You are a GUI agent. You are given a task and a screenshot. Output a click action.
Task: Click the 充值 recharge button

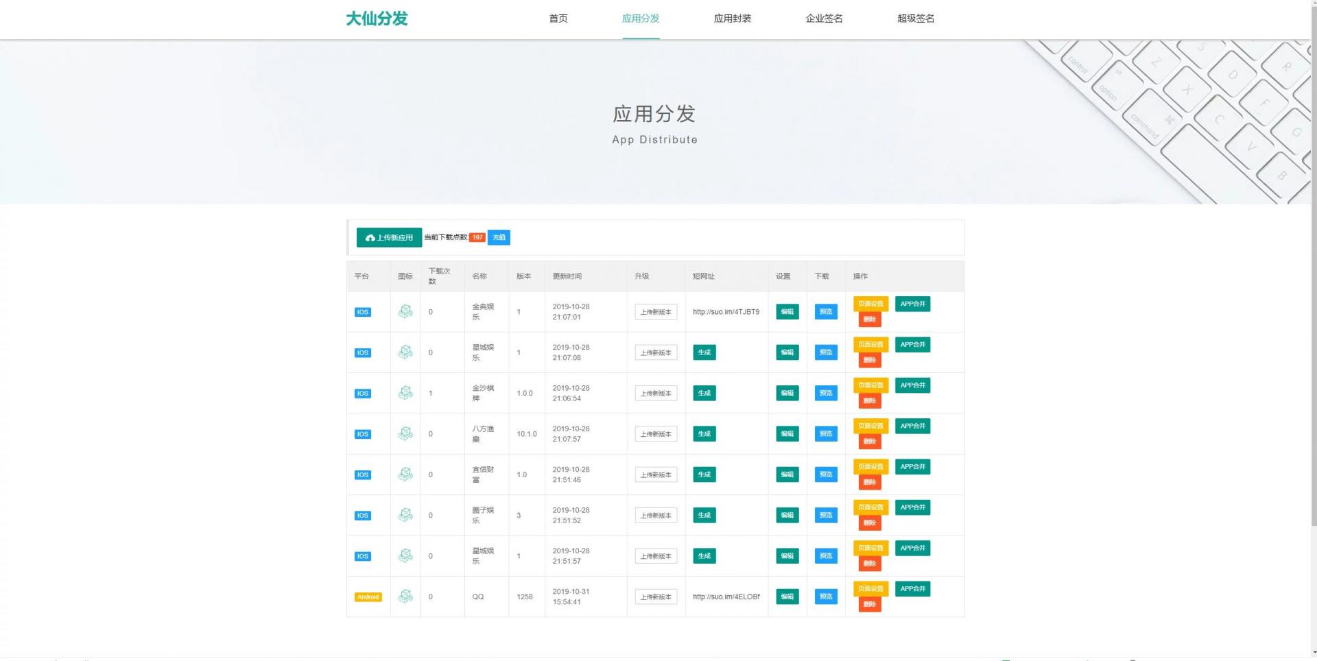tap(499, 237)
